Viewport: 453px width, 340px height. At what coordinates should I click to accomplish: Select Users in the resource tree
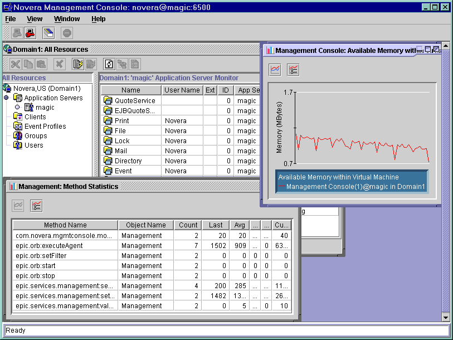pyautogui.click(x=34, y=145)
